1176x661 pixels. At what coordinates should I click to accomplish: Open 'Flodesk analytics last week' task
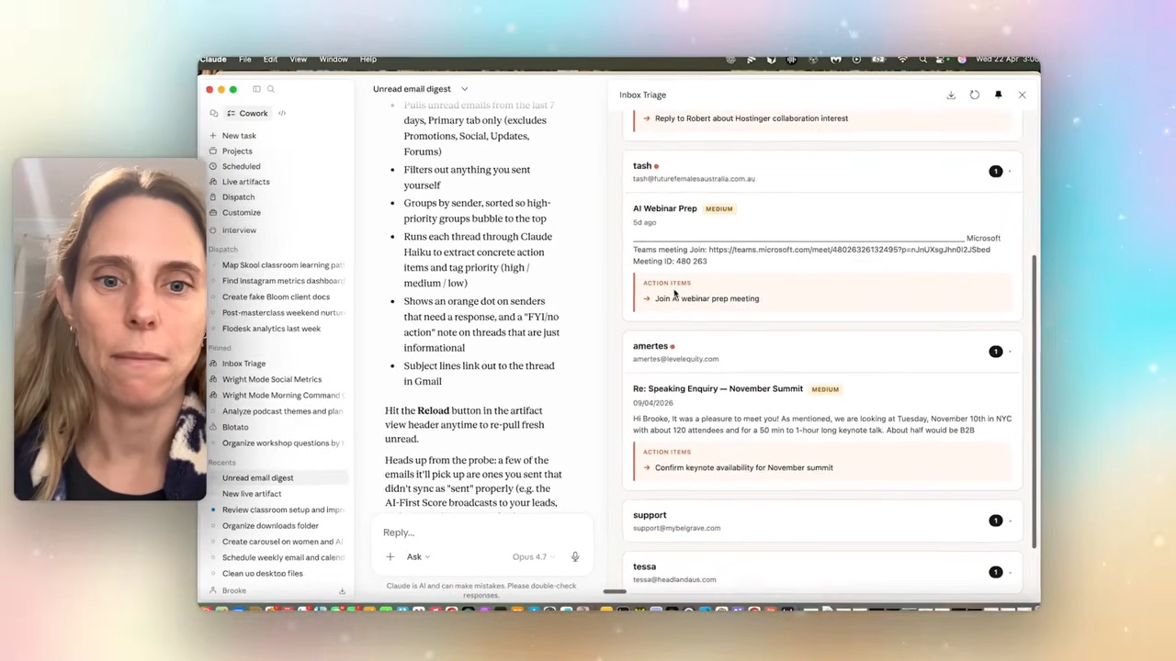pyautogui.click(x=271, y=329)
